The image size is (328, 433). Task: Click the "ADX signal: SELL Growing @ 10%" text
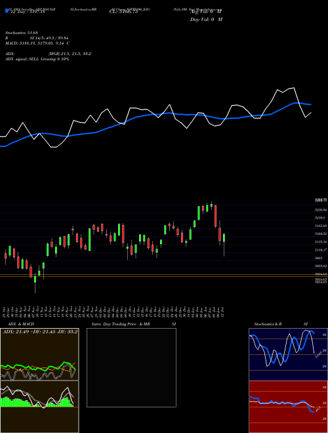click(37, 59)
